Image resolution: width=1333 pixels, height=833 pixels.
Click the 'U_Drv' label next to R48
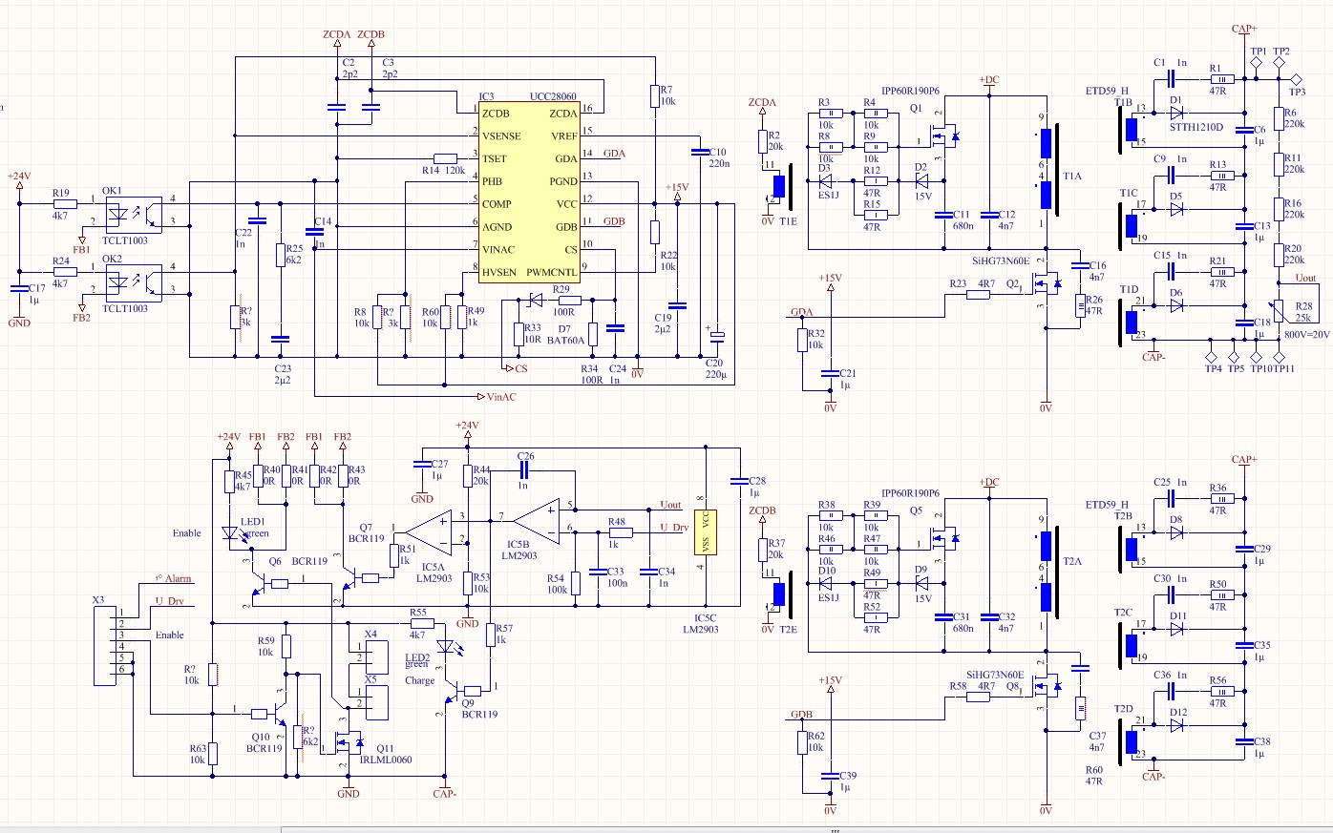click(674, 528)
